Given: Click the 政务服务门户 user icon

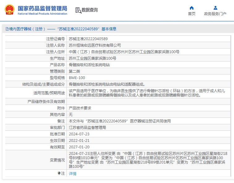Looking at the screenshot, I should click(x=215, y=8).
